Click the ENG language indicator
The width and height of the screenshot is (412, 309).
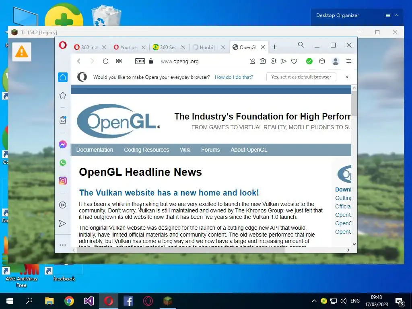[355, 301]
